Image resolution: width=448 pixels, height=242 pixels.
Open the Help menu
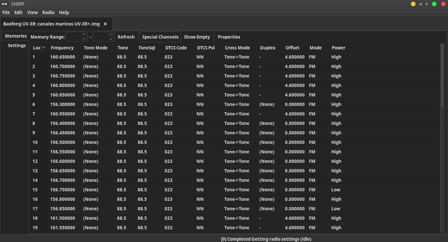click(64, 12)
